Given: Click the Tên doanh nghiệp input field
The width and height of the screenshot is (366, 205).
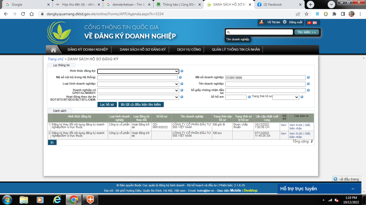Looking at the screenshot, I should [x=265, y=84].
